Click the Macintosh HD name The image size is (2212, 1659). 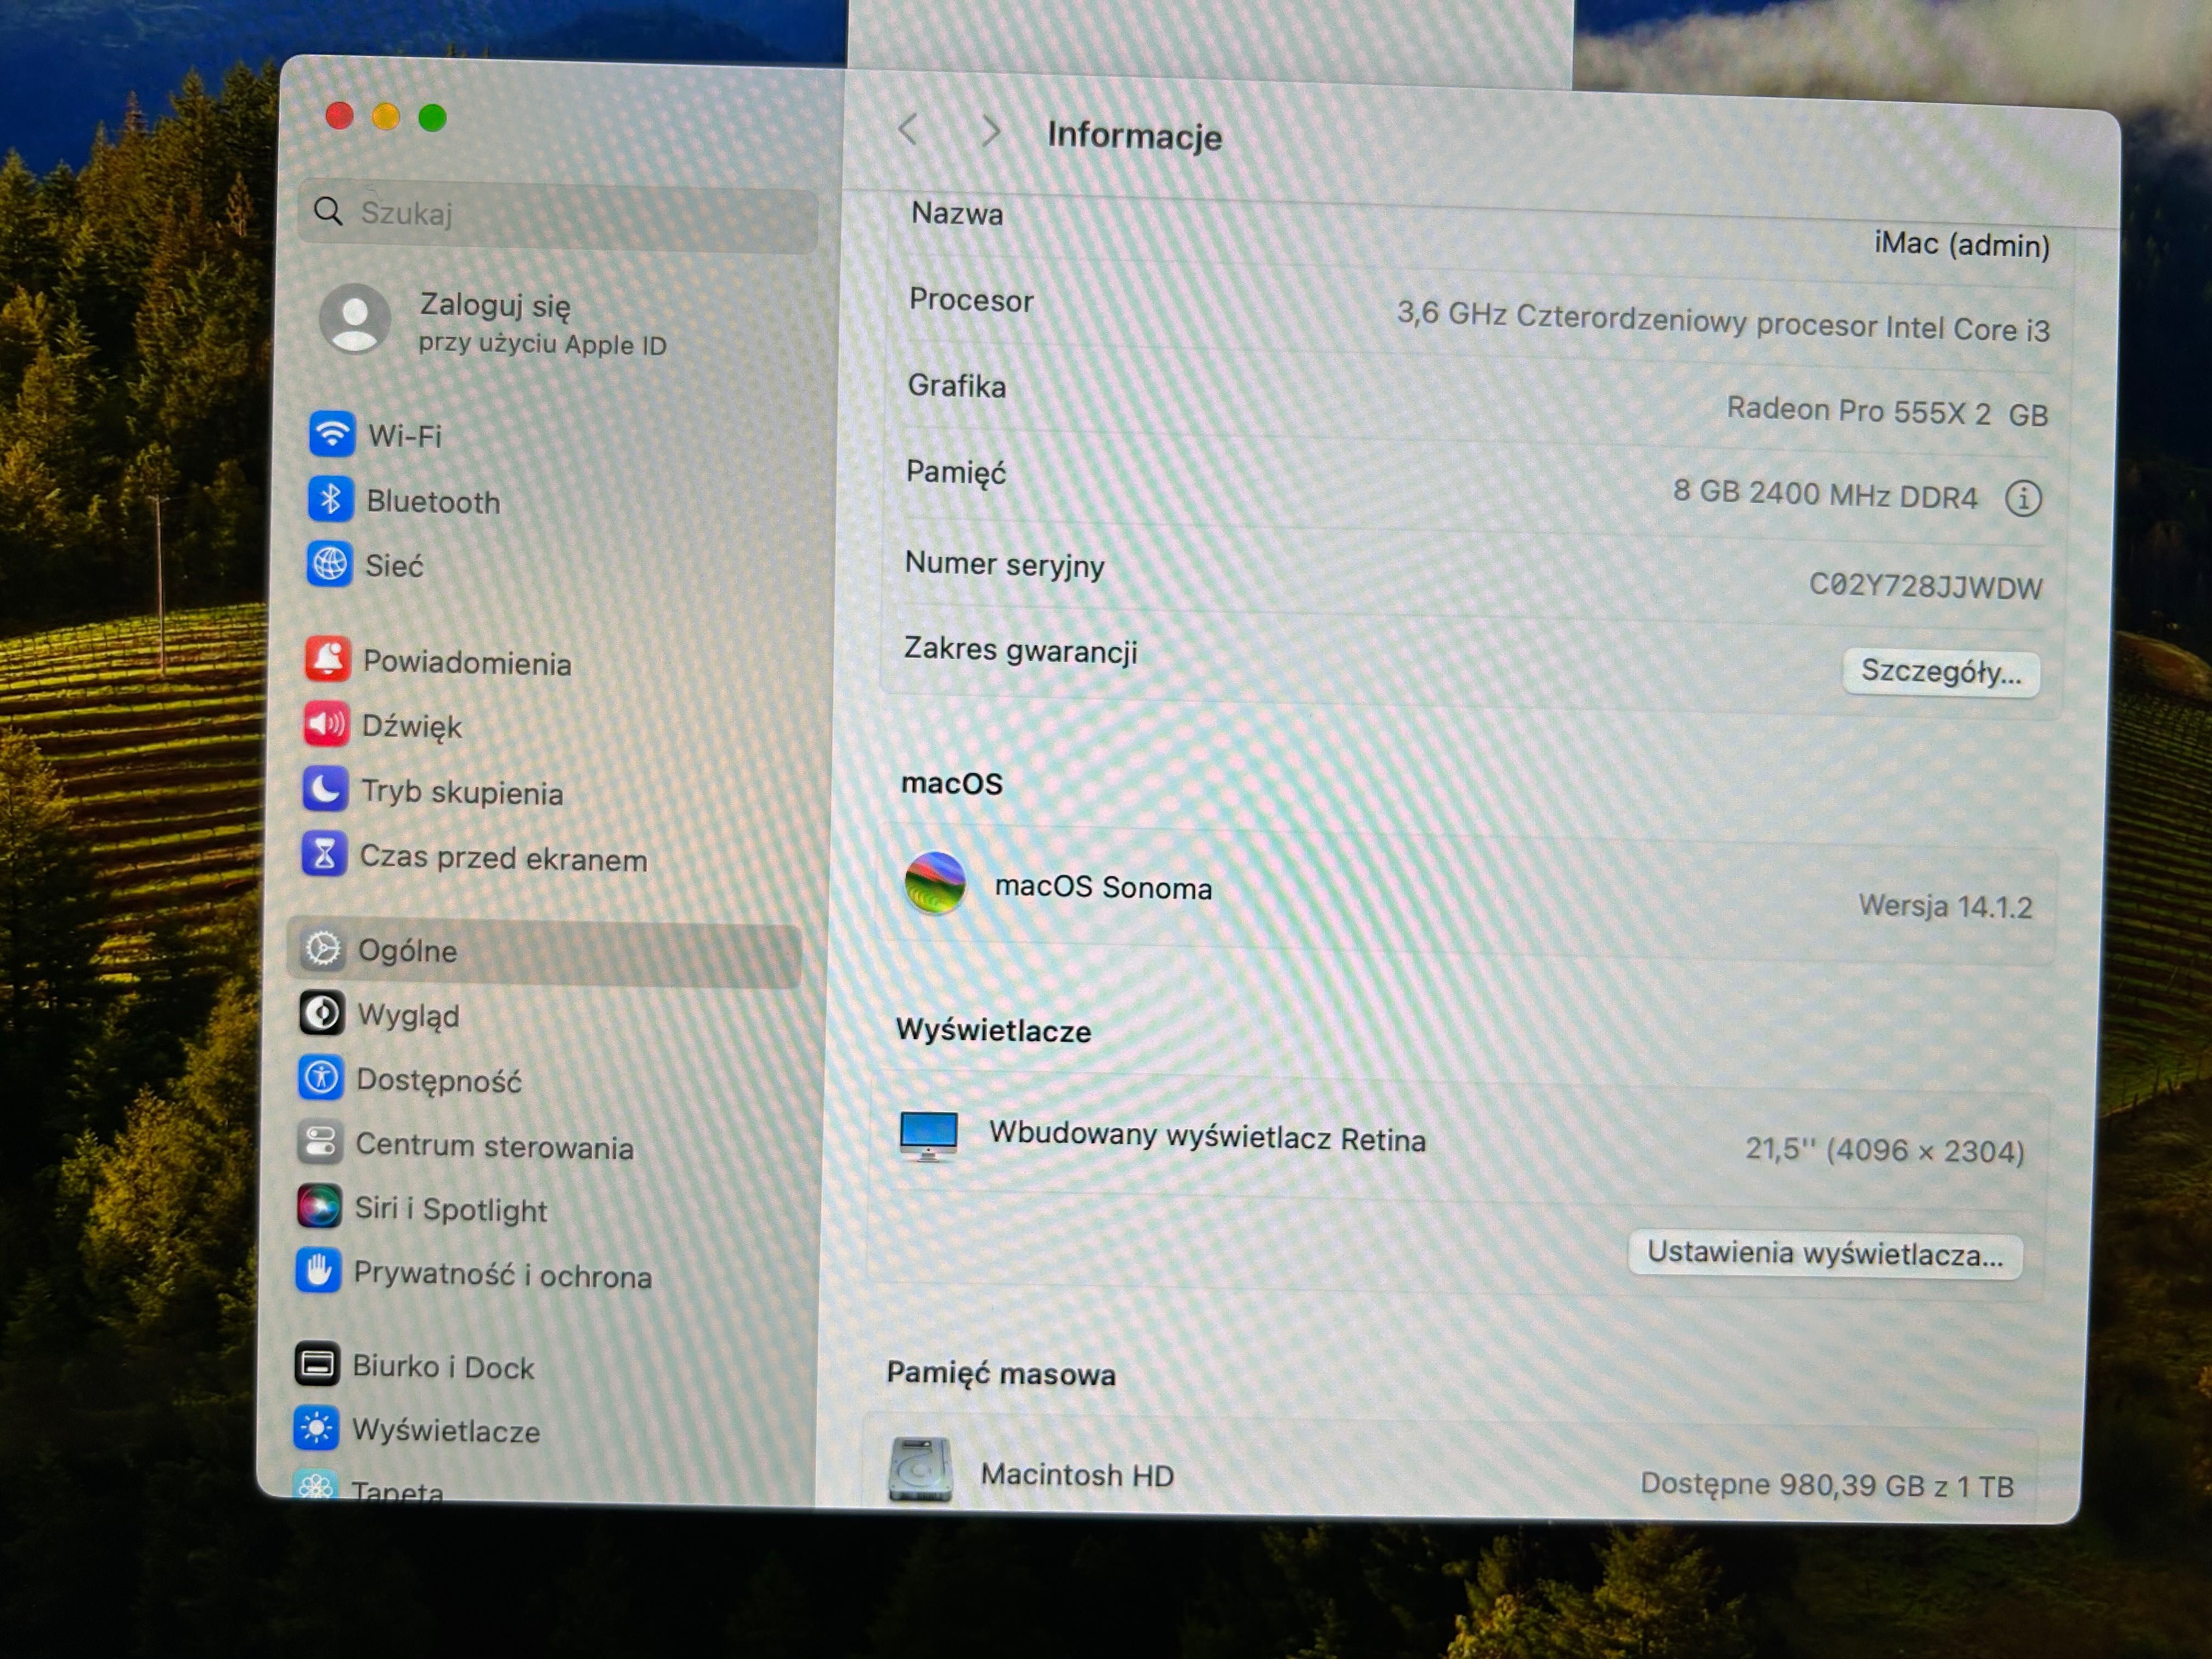pyautogui.click(x=1077, y=1475)
